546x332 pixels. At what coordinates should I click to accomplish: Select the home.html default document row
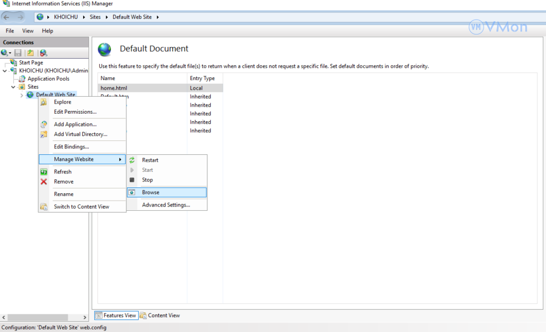114,88
